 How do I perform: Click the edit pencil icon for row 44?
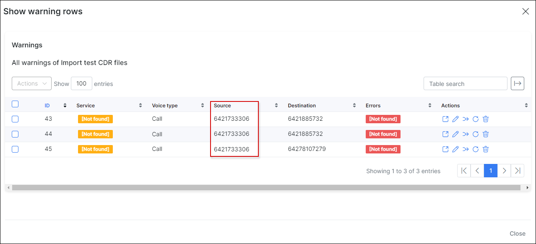455,134
